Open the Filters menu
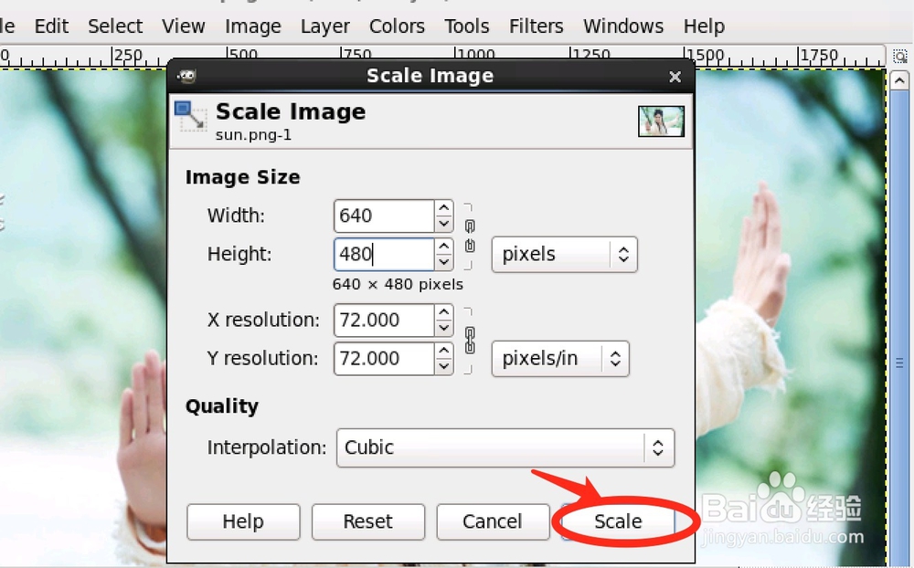 pos(536,26)
